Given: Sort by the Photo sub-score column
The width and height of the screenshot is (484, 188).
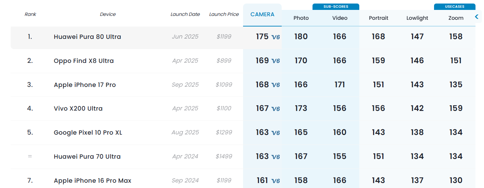Looking at the screenshot, I should click(x=301, y=18).
